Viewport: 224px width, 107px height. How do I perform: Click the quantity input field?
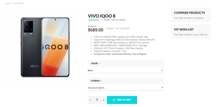tap(97, 100)
